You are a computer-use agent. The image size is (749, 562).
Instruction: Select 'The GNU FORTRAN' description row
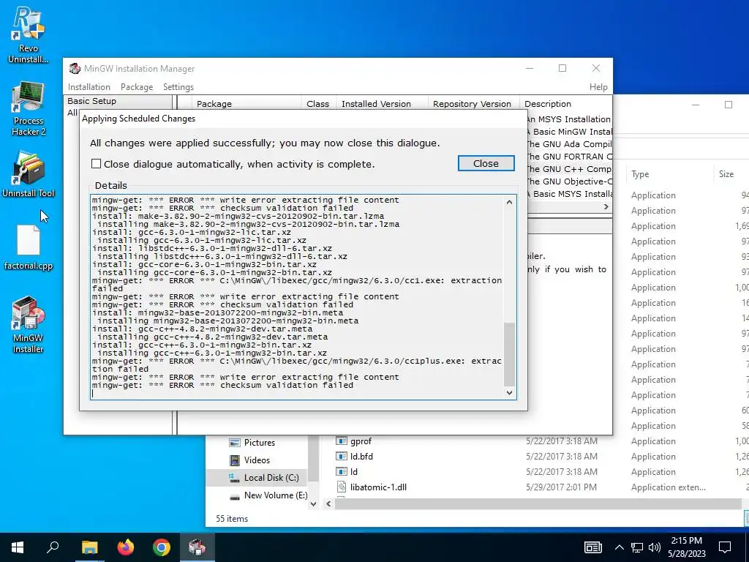click(x=568, y=157)
